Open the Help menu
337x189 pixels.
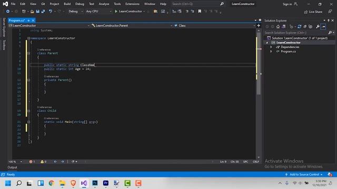tap(163, 4)
